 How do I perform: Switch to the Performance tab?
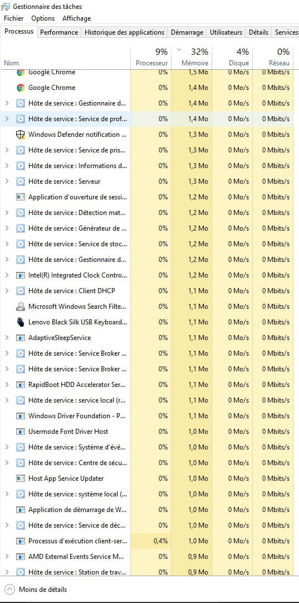point(59,32)
